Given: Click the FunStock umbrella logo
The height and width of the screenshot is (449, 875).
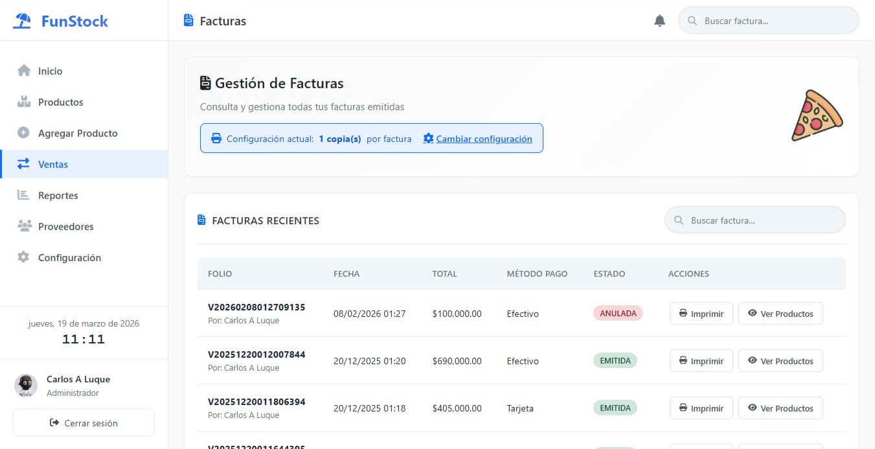Looking at the screenshot, I should click(x=23, y=21).
